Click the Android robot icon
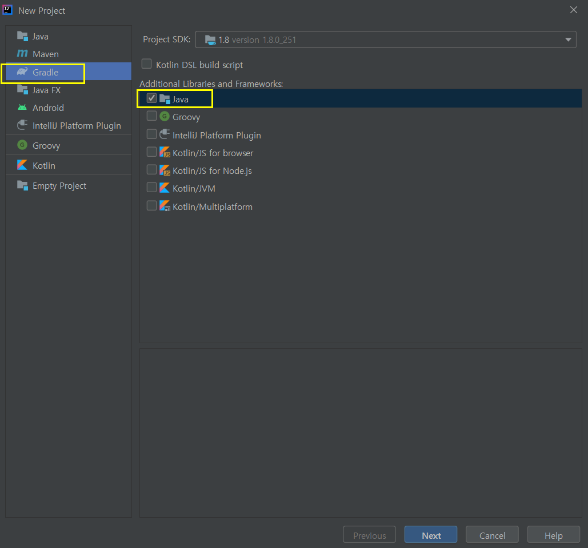 coord(22,108)
